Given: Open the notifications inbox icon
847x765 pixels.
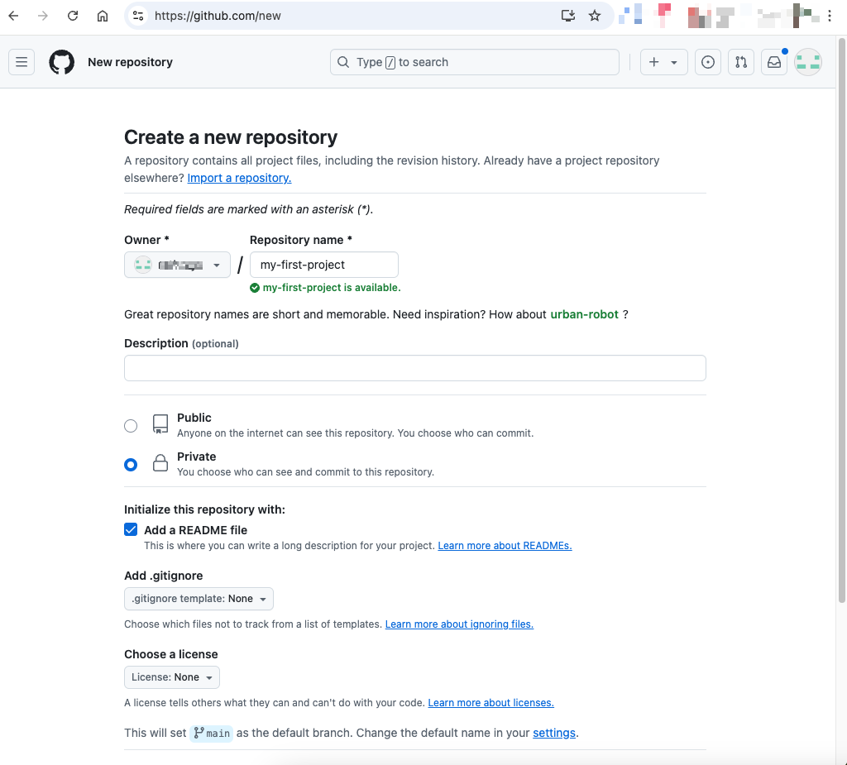Looking at the screenshot, I should tap(774, 62).
